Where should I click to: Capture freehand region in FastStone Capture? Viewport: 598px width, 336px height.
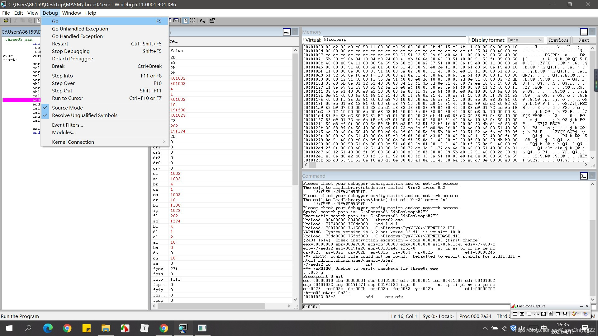[536, 314]
